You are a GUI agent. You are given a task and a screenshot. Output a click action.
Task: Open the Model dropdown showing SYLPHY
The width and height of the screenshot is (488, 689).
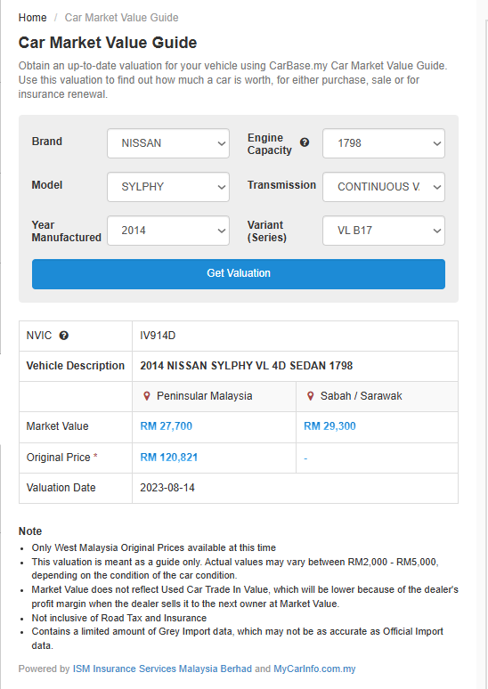tap(168, 187)
